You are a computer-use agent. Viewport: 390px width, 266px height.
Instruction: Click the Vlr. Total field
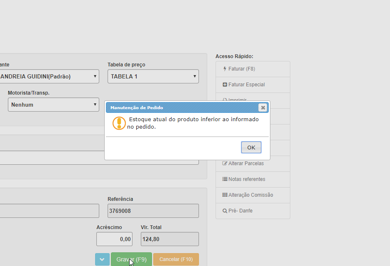coord(169,239)
